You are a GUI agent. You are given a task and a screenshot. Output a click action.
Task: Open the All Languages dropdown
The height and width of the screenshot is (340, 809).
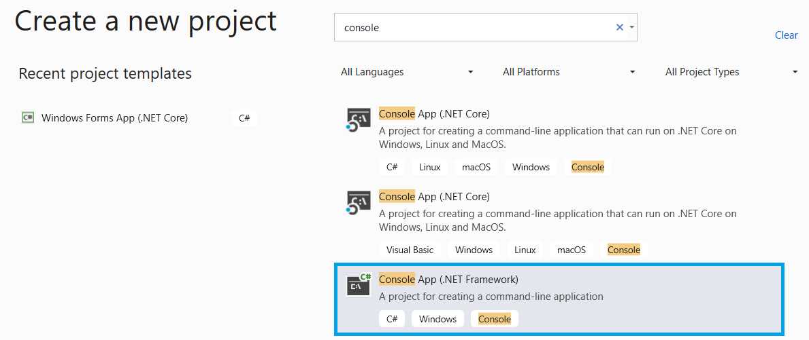(407, 72)
